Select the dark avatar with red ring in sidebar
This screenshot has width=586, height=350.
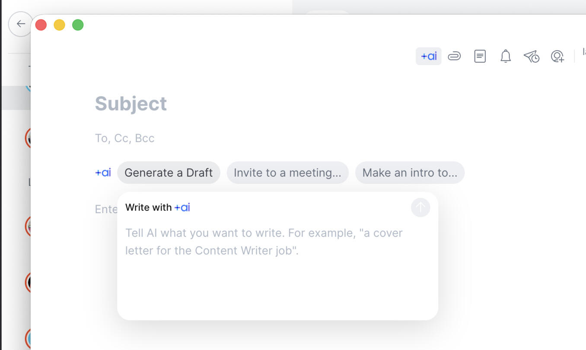click(x=28, y=283)
